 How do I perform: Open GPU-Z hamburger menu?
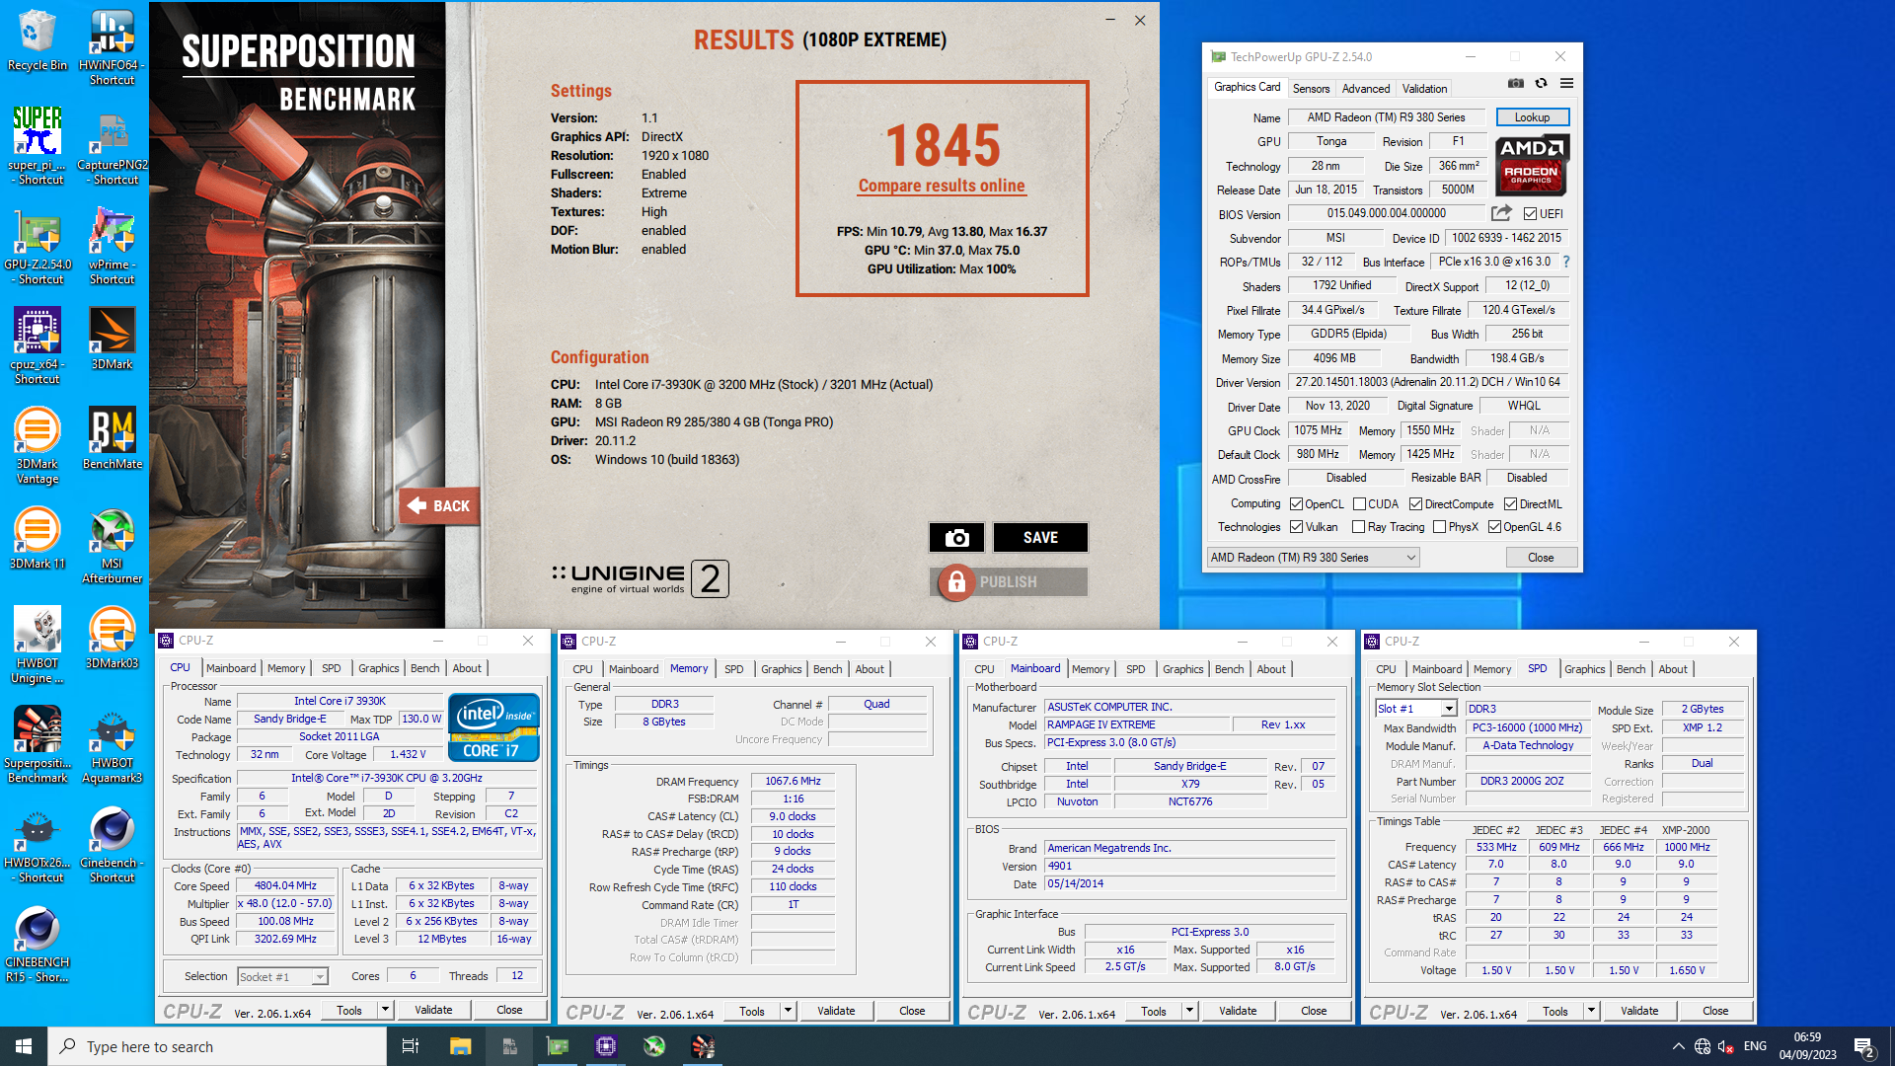click(x=1566, y=84)
